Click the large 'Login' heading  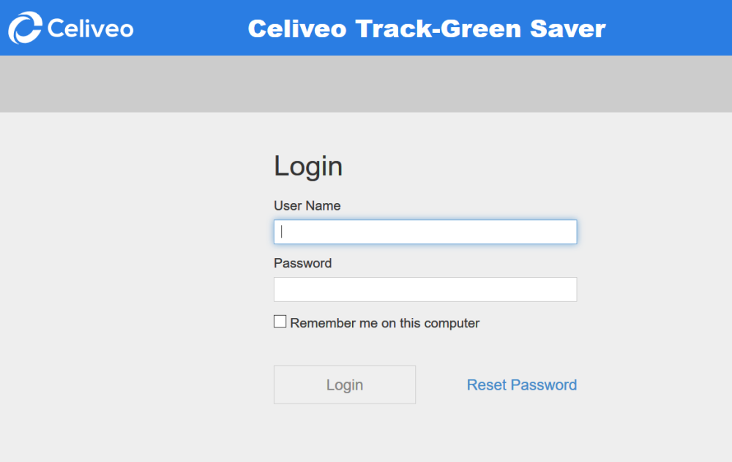point(308,166)
